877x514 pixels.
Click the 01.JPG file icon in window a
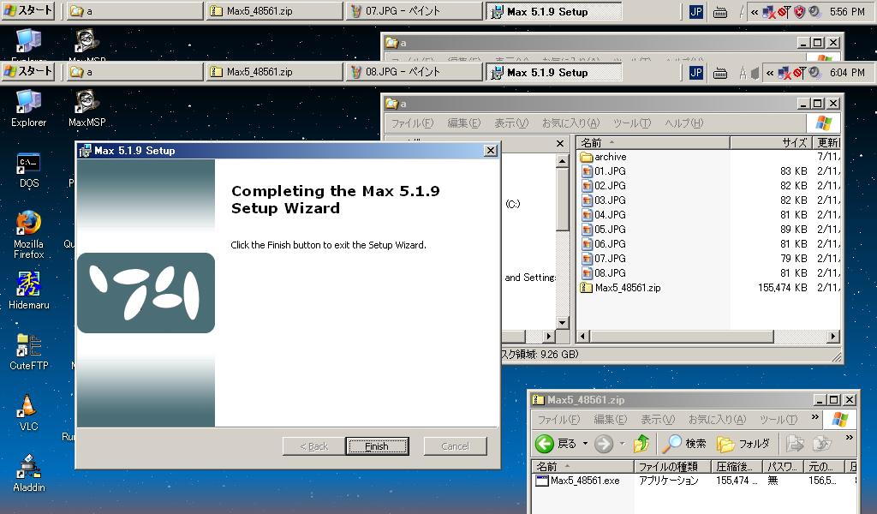(587, 171)
